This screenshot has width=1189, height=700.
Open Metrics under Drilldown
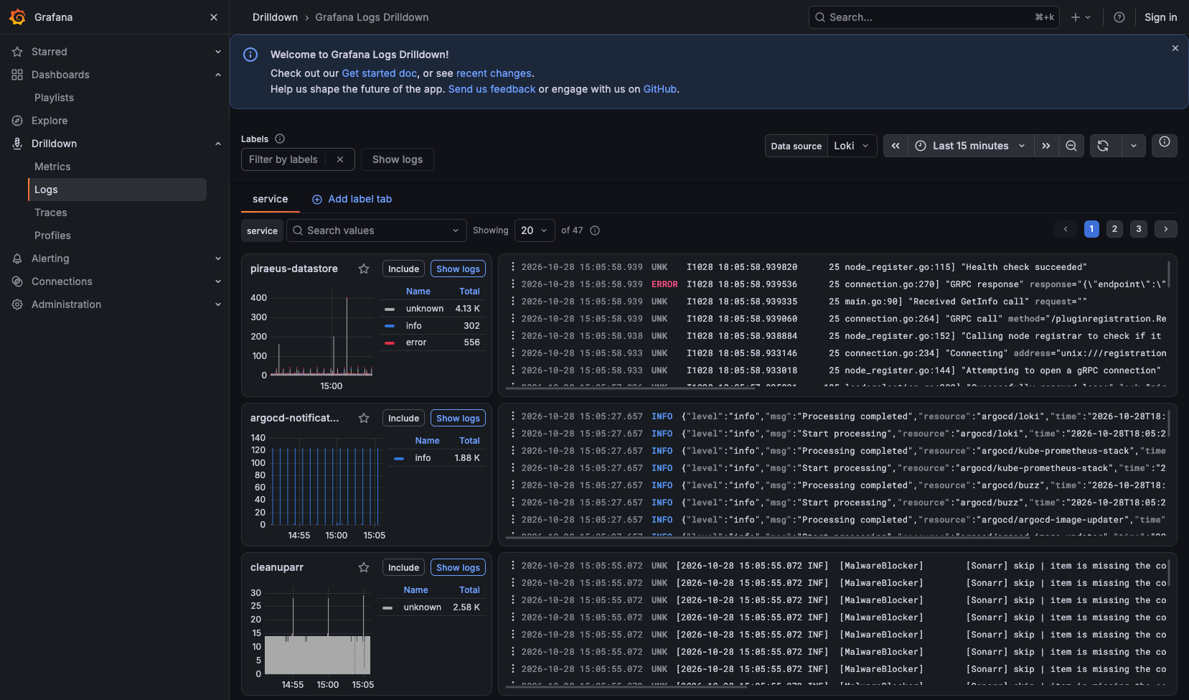pyautogui.click(x=52, y=167)
